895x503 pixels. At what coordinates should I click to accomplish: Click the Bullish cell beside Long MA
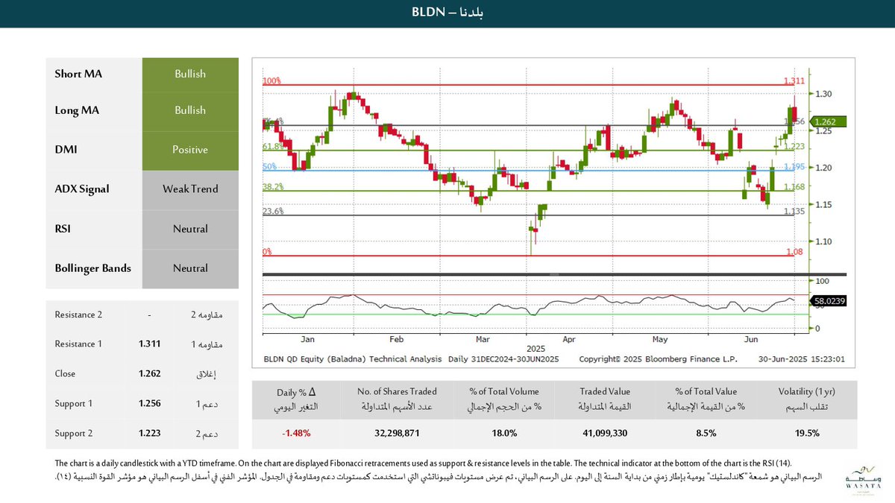(x=190, y=110)
